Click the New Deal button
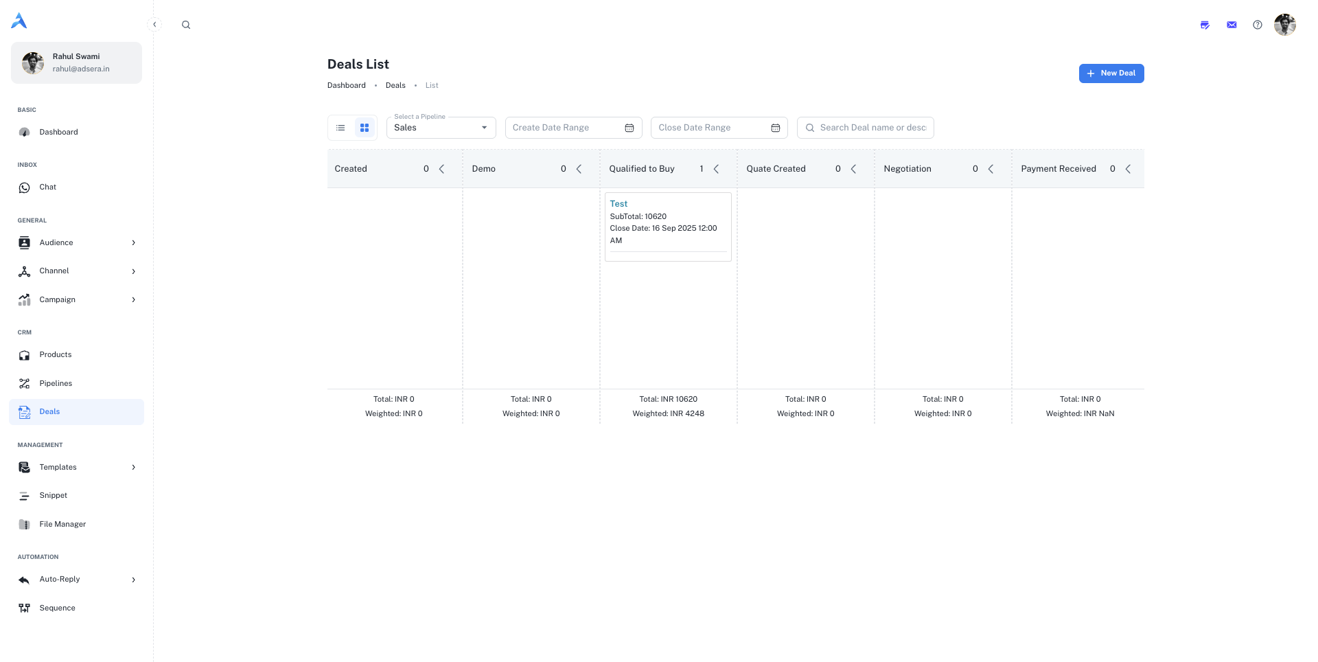1318x662 pixels. coord(1111,73)
